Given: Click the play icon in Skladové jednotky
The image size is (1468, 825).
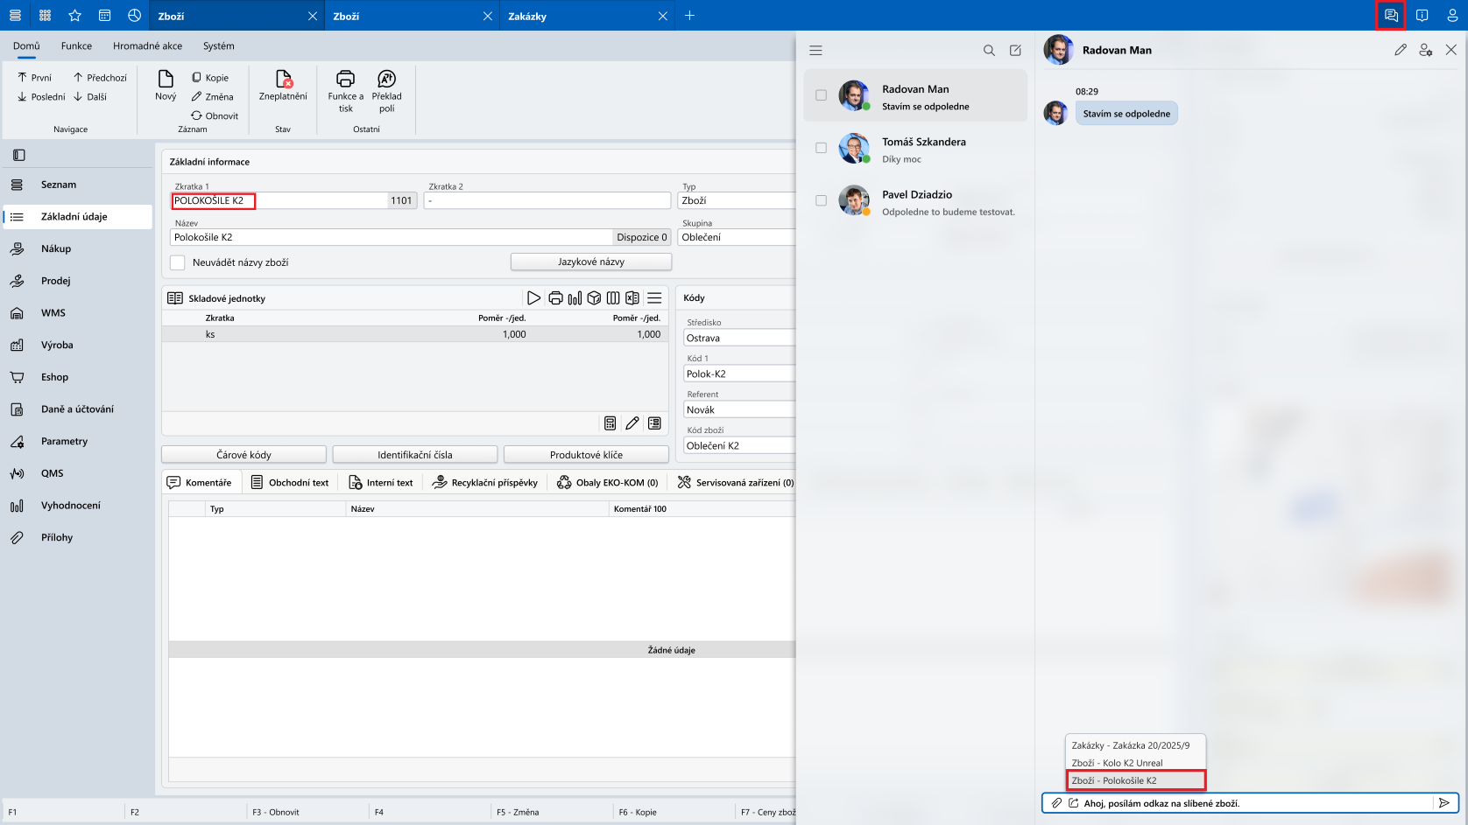Looking at the screenshot, I should 533,298.
